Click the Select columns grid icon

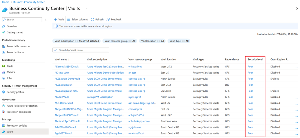click(x=69, y=19)
